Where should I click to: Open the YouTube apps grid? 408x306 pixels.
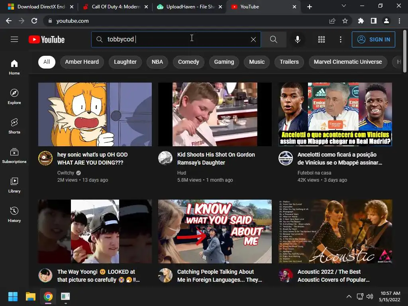(x=322, y=39)
